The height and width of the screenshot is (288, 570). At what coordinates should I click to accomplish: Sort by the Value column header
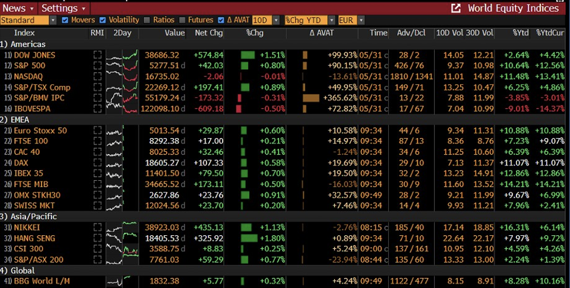coord(175,33)
